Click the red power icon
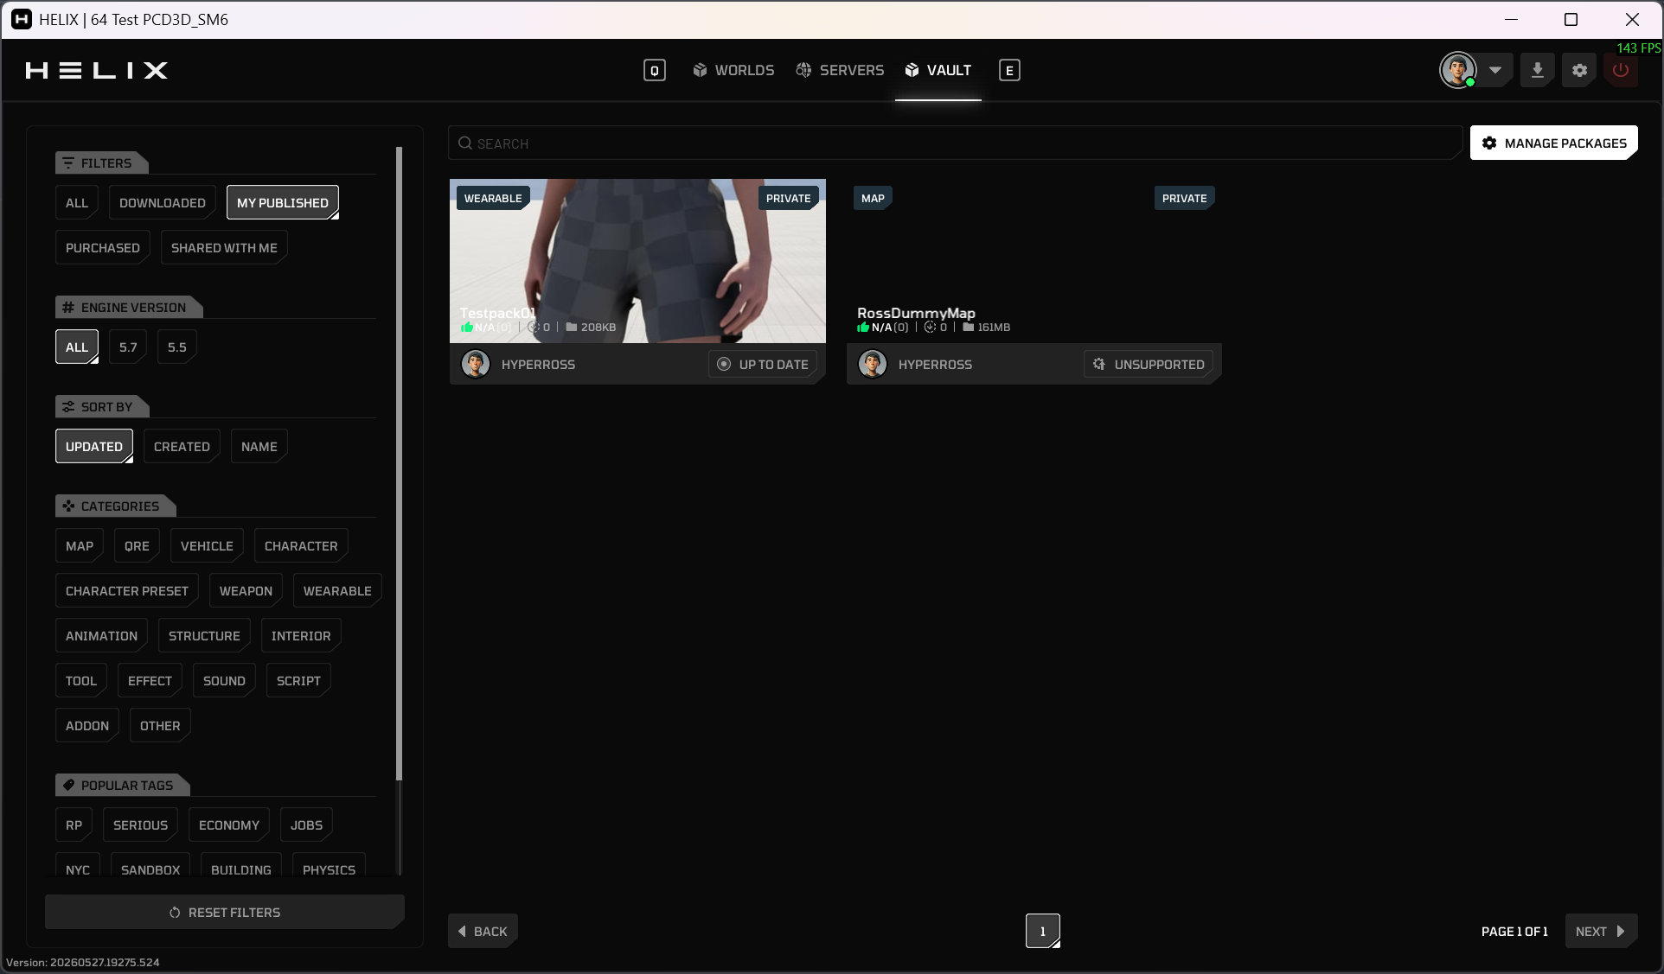The height and width of the screenshot is (974, 1664). pyautogui.click(x=1621, y=70)
